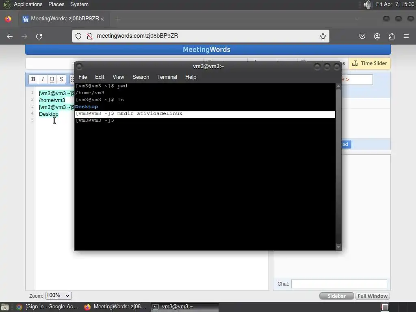Viewport: 416px width, 312px height.
Task: Click the show desktop taskbar icon
Action: pyautogui.click(x=5, y=307)
